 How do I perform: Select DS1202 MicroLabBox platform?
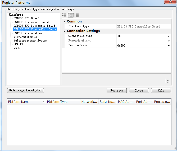(28, 33)
